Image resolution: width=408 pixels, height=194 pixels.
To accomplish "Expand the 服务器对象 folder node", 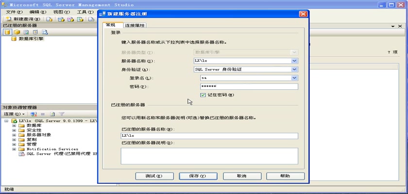I will (x=14, y=135).
